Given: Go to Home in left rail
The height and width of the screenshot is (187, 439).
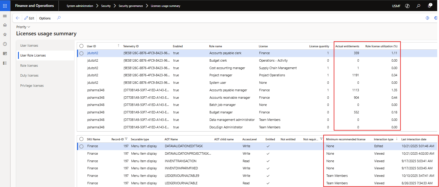Looking at the screenshot, I should (5, 25).
